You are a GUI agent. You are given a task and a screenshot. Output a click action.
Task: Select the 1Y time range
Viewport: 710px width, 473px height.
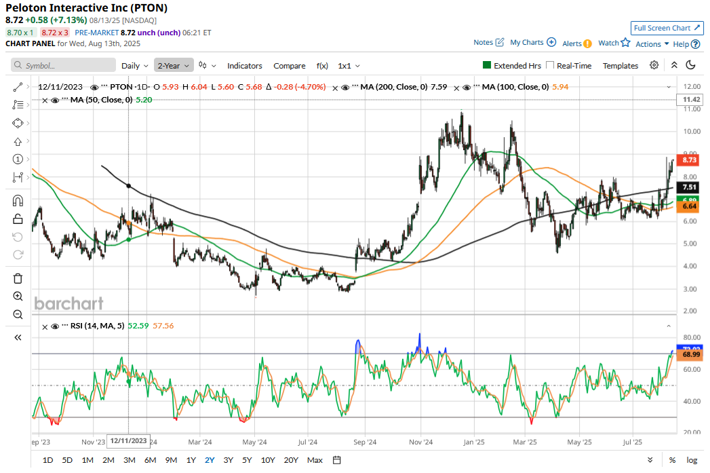(x=191, y=460)
